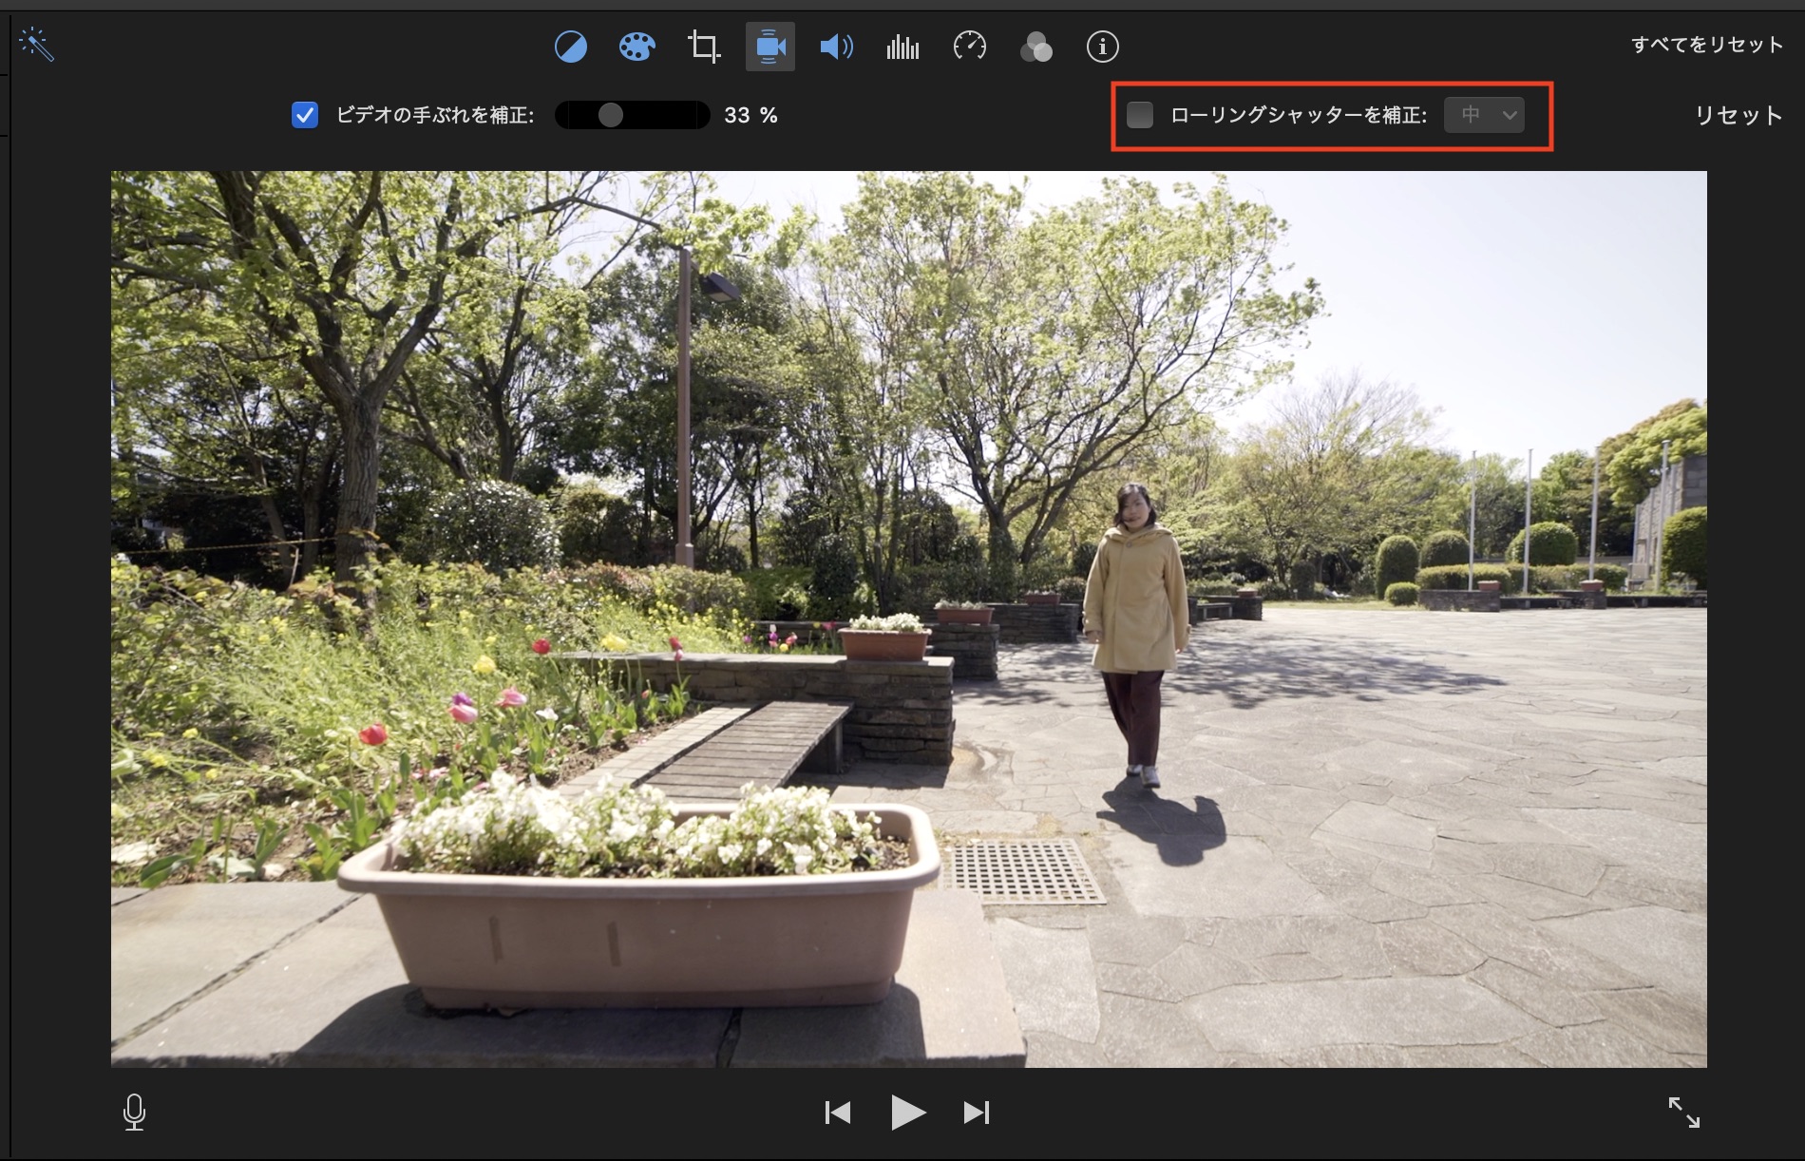Click すべてをリセット button
The image size is (1805, 1161).
click(x=1706, y=45)
